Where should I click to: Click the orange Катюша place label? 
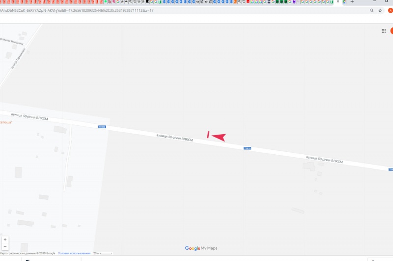click(6, 122)
